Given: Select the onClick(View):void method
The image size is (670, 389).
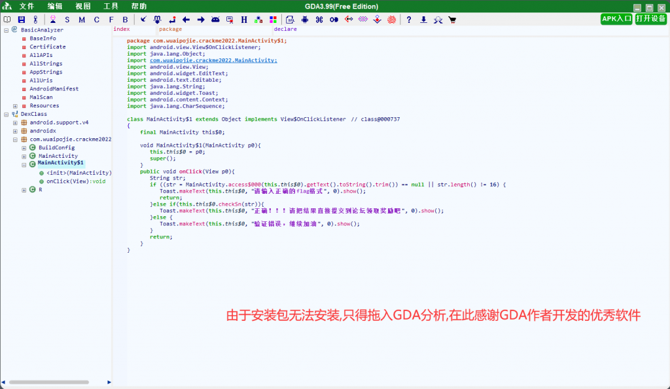Looking at the screenshot, I should 76,181.
